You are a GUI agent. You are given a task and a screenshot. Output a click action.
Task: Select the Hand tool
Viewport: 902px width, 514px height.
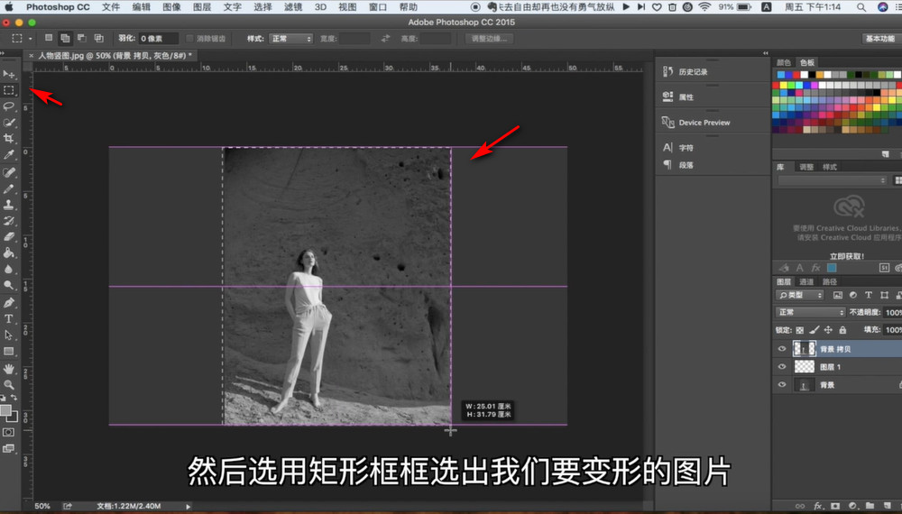[9, 369]
